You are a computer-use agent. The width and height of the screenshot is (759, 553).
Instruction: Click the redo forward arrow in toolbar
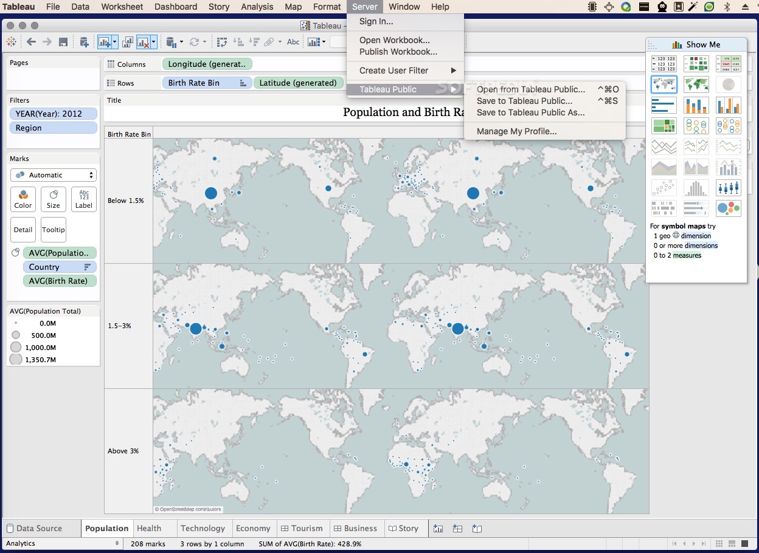click(x=47, y=42)
